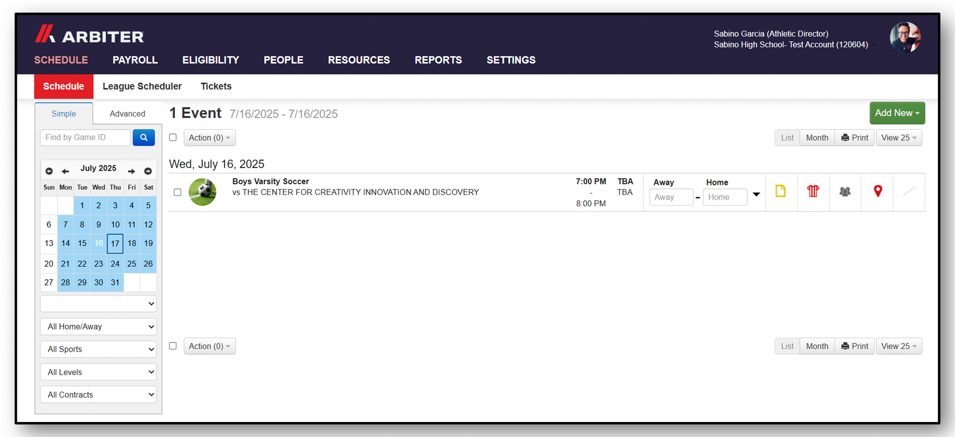Open the ELIGIBILITY main menu
The height and width of the screenshot is (437, 955).
click(x=211, y=60)
